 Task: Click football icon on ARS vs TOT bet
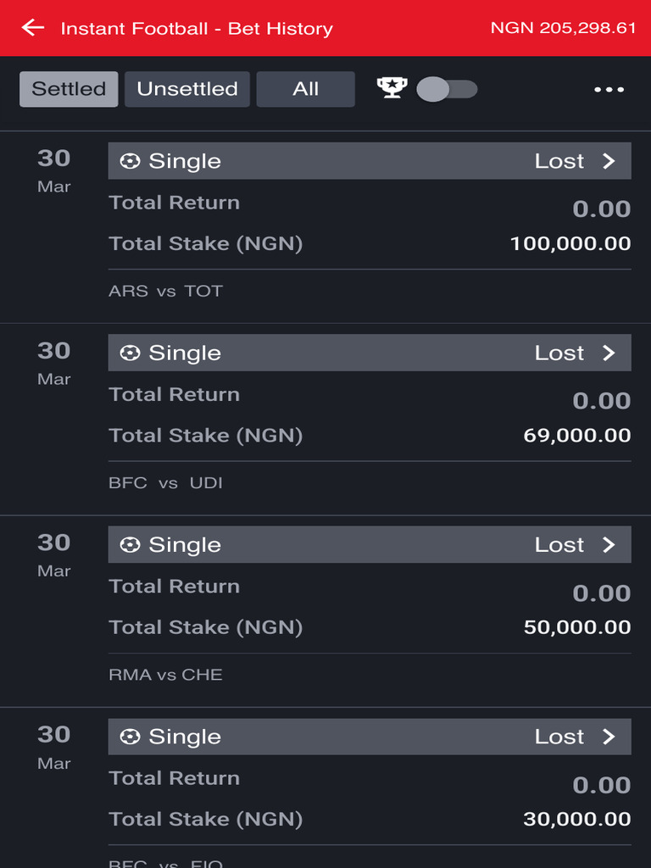(130, 161)
